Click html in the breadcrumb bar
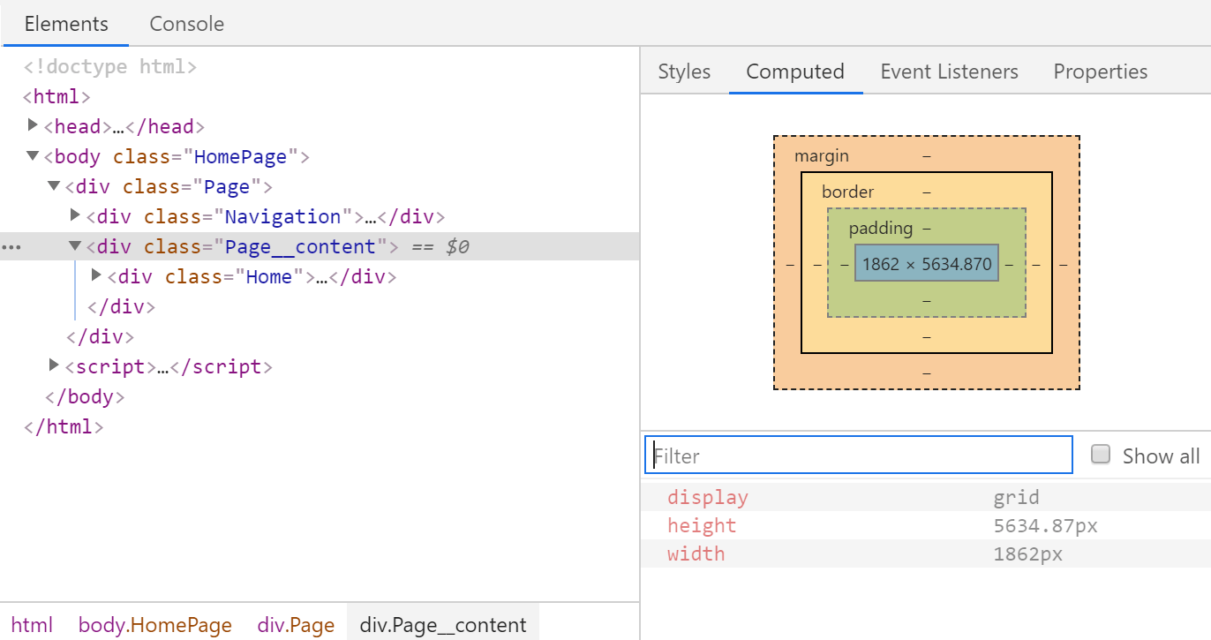1211x640 pixels. pos(32,625)
